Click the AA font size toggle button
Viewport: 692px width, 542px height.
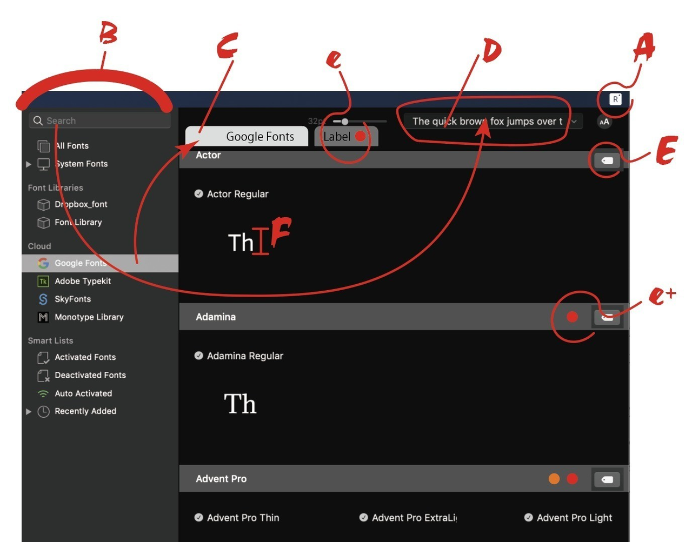pos(604,122)
